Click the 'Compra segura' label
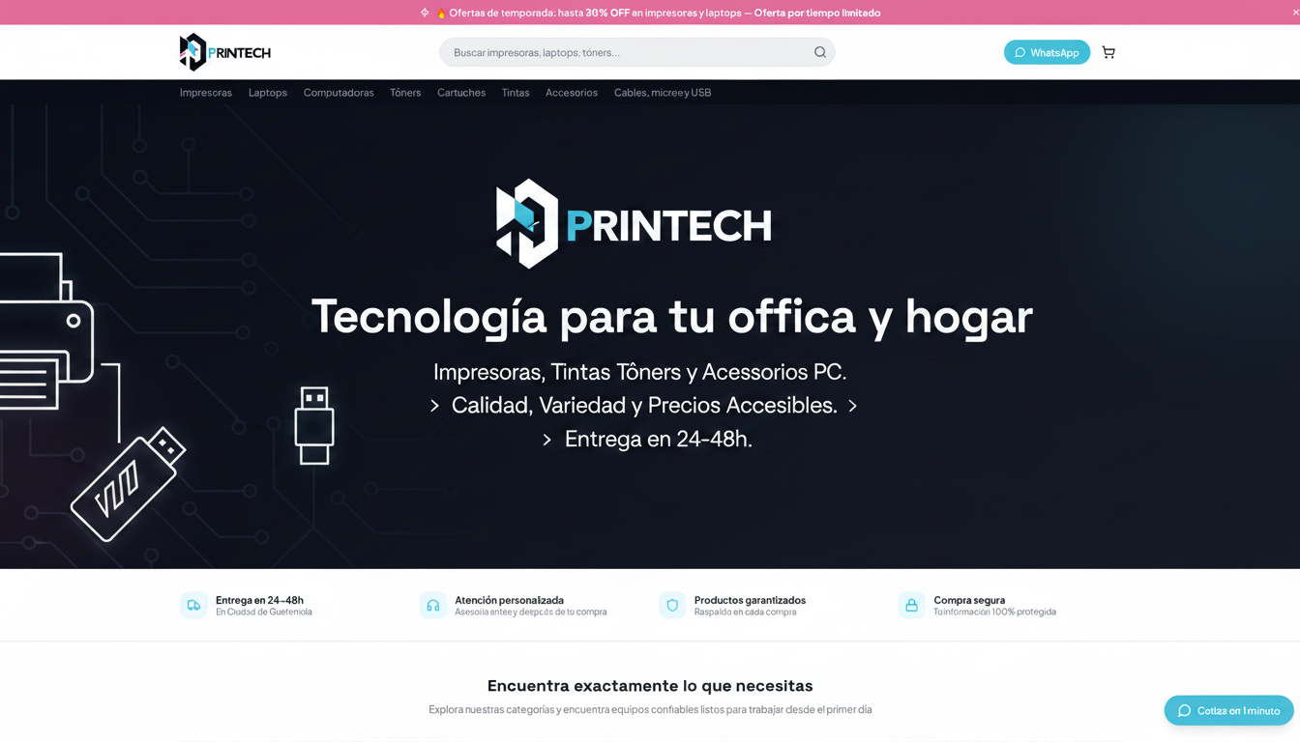The width and height of the screenshot is (1300, 742). [x=969, y=600]
